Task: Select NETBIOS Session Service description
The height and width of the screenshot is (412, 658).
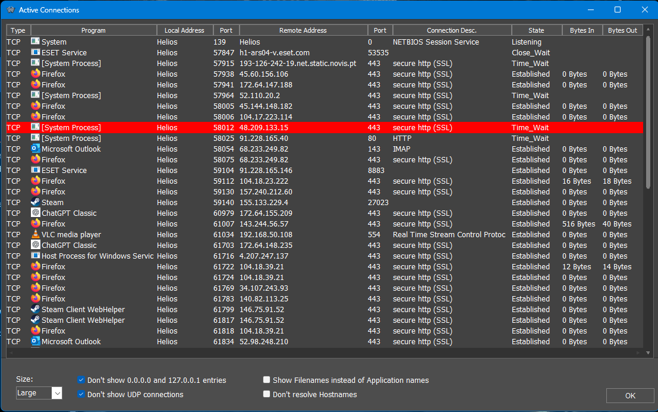Action: (436, 42)
